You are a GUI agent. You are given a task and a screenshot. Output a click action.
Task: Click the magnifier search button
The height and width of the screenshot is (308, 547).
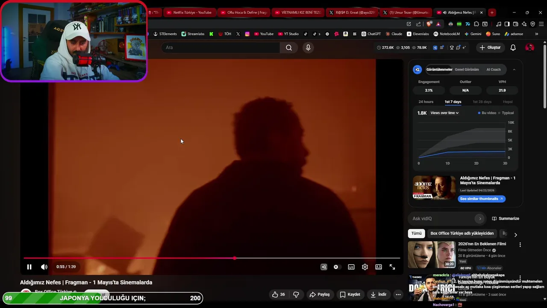coord(289,47)
